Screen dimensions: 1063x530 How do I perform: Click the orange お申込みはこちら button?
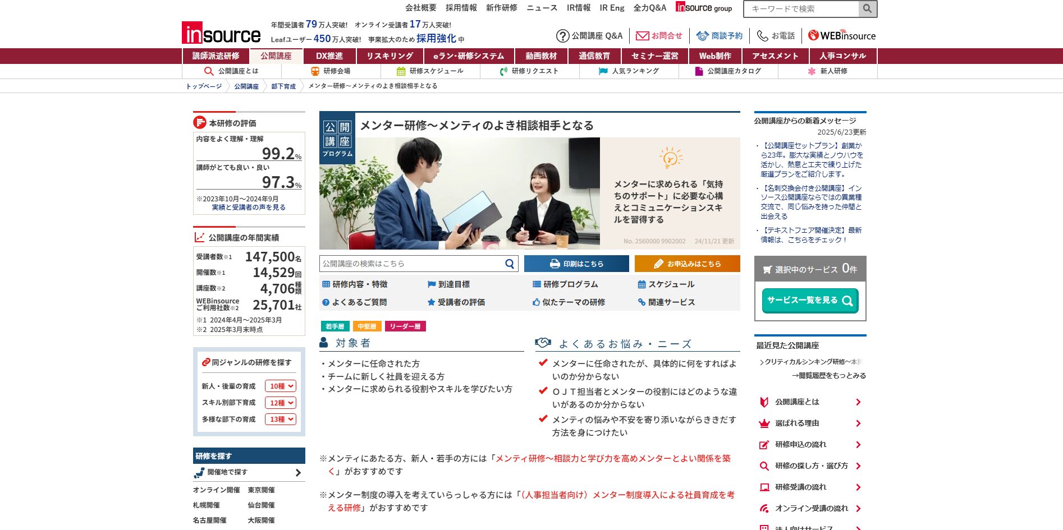pos(687,264)
